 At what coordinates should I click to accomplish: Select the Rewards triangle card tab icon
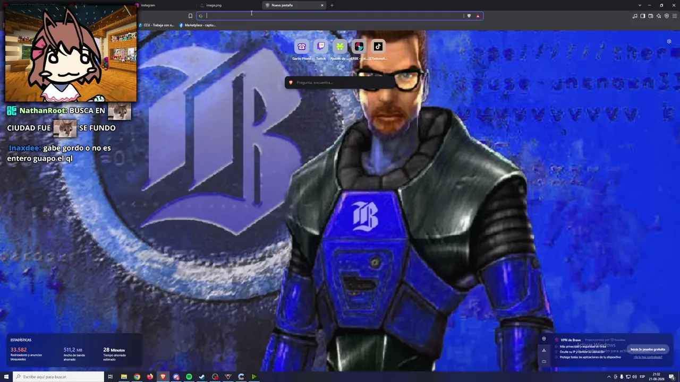coord(543,350)
